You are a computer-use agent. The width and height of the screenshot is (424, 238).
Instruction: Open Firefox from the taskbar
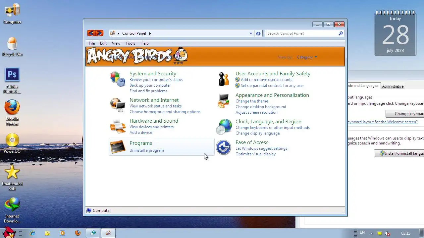click(x=78, y=233)
